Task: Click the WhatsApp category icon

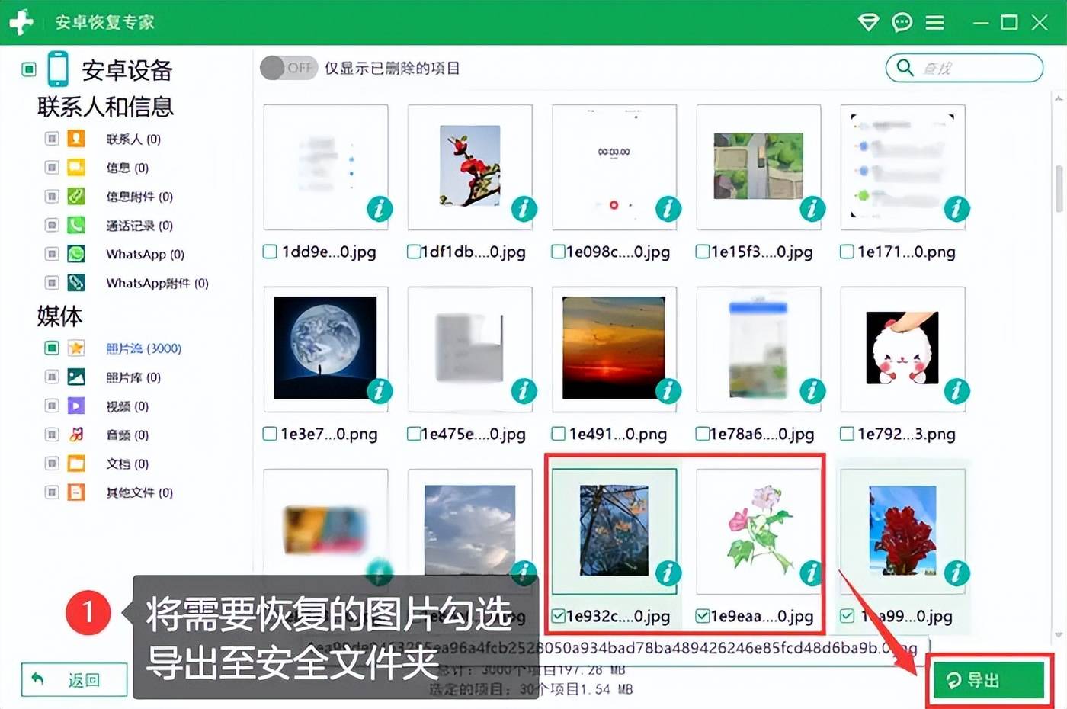Action: 76,254
